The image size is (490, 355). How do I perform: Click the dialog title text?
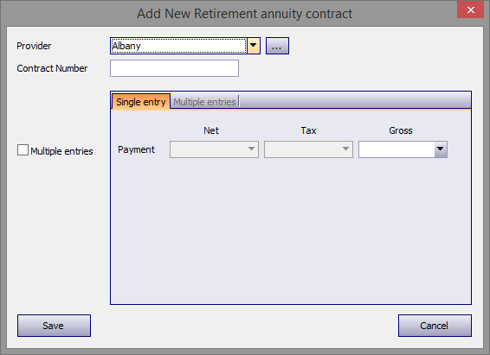pos(245,14)
